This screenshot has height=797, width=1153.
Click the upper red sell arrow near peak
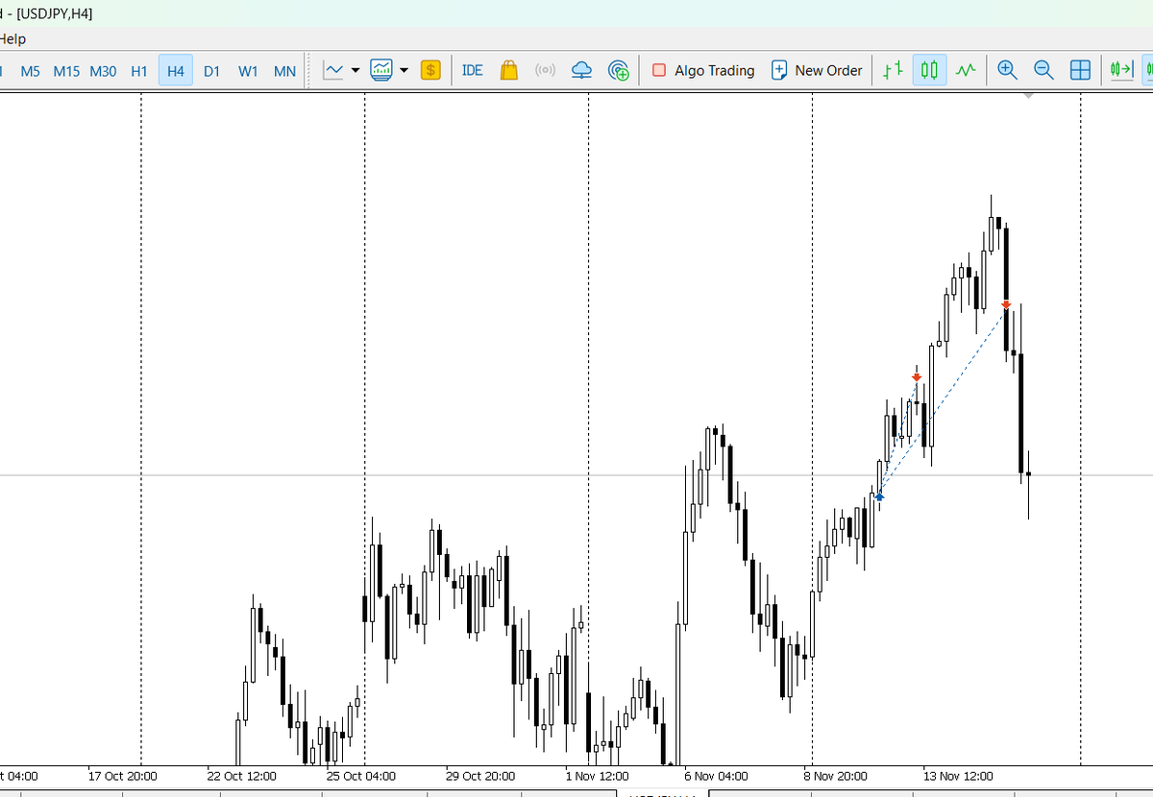pyautogui.click(x=1006, y=305)
